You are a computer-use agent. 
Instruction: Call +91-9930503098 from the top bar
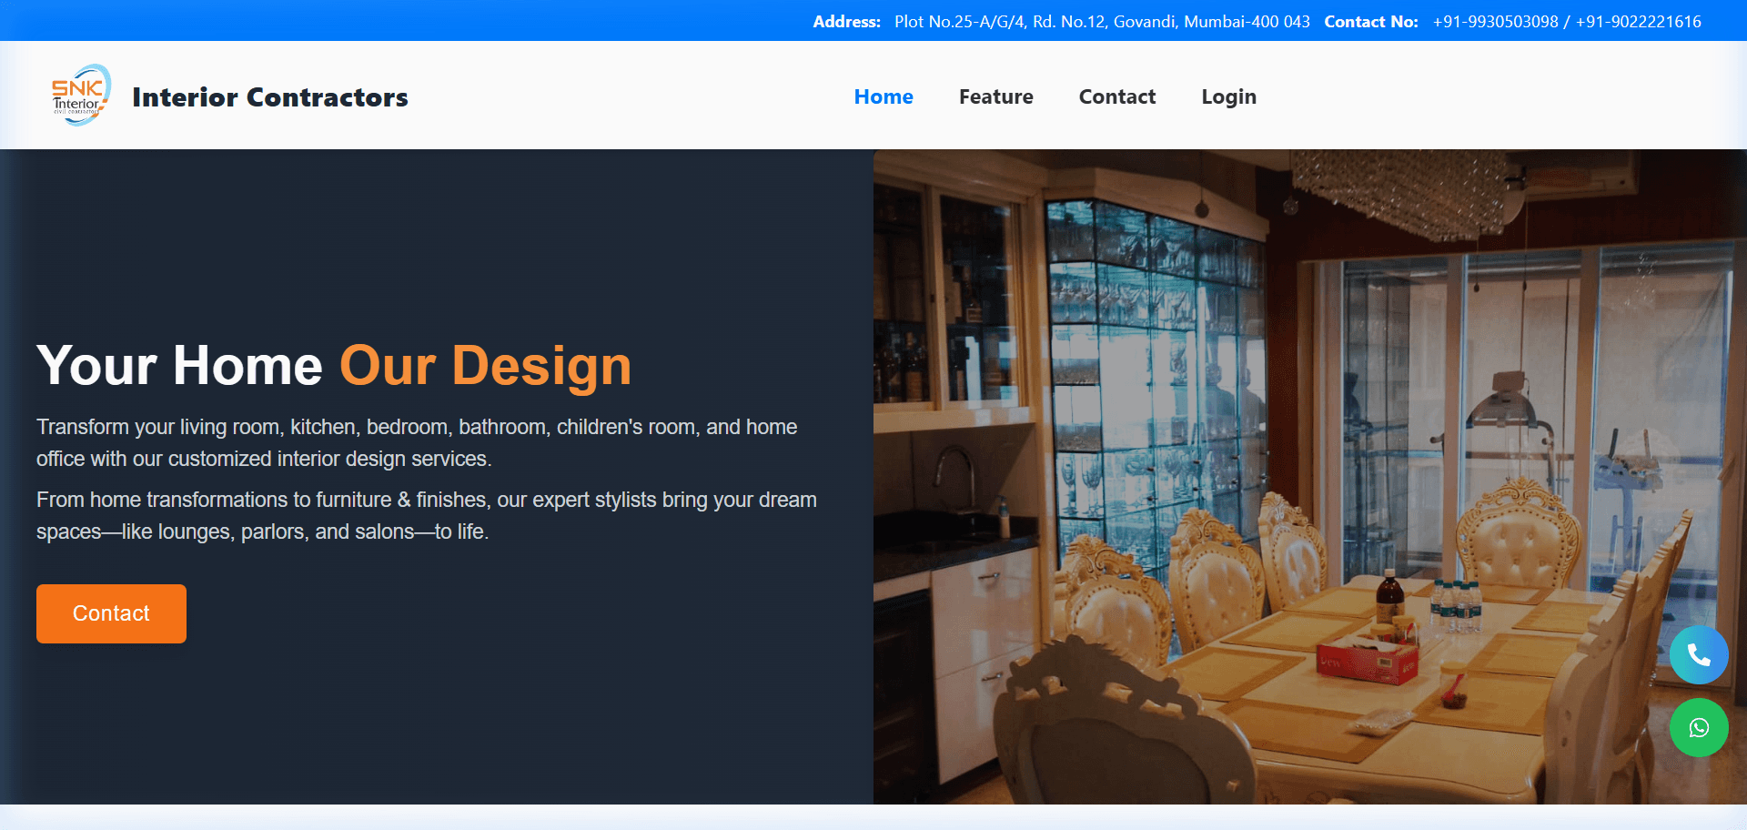click(1496, 21)
